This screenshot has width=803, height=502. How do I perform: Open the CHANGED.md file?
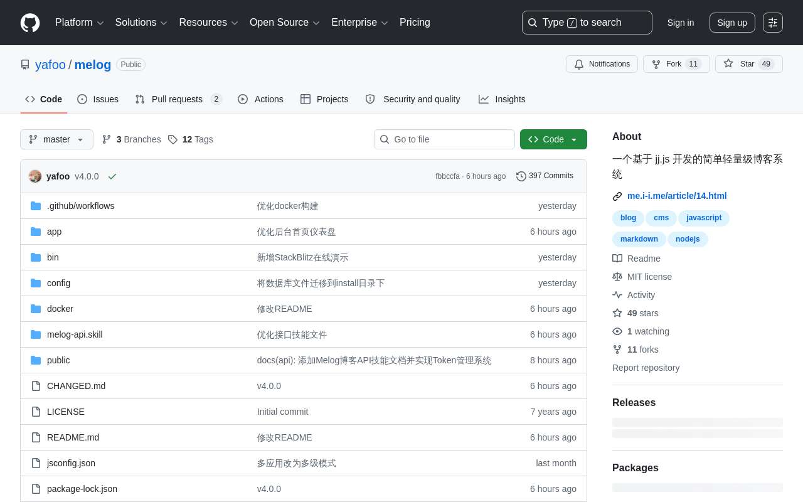[76, 386]
